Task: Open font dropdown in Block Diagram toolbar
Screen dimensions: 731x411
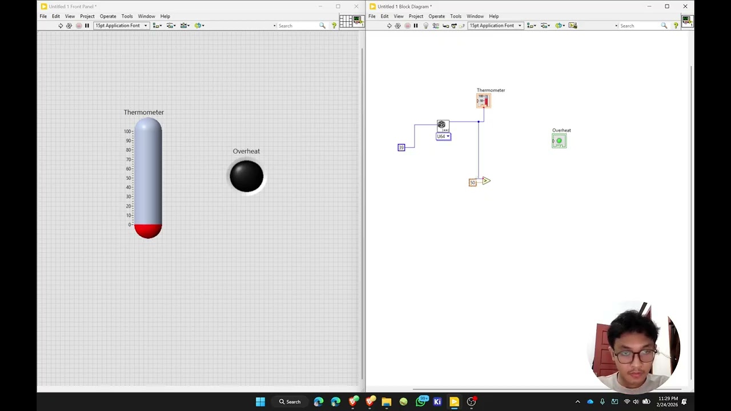Action: pos(495,26)
